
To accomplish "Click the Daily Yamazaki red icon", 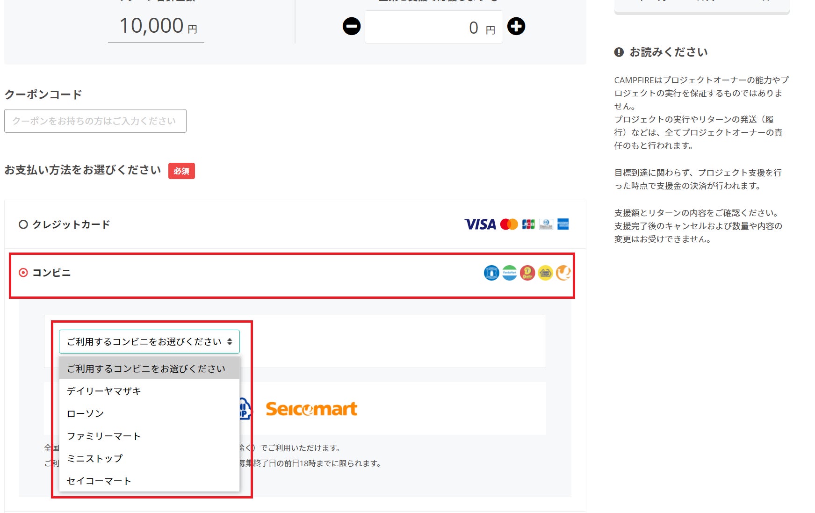I will [527, 273].
